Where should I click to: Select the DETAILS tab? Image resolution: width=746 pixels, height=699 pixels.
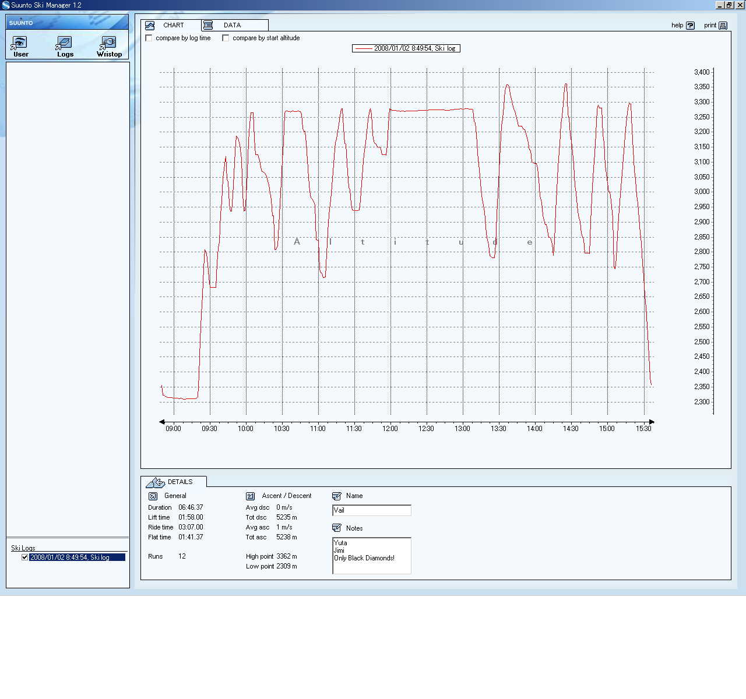click(x=174, y=482)
